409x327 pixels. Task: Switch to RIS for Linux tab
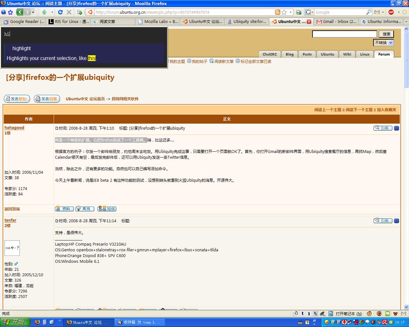pyautogui.click(x=69, y=21)
